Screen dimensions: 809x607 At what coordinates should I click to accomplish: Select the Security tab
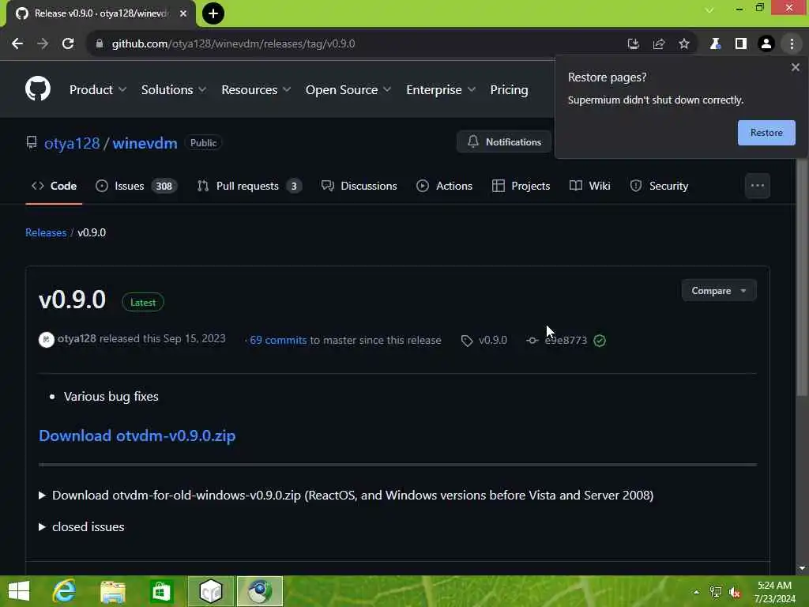659,186
